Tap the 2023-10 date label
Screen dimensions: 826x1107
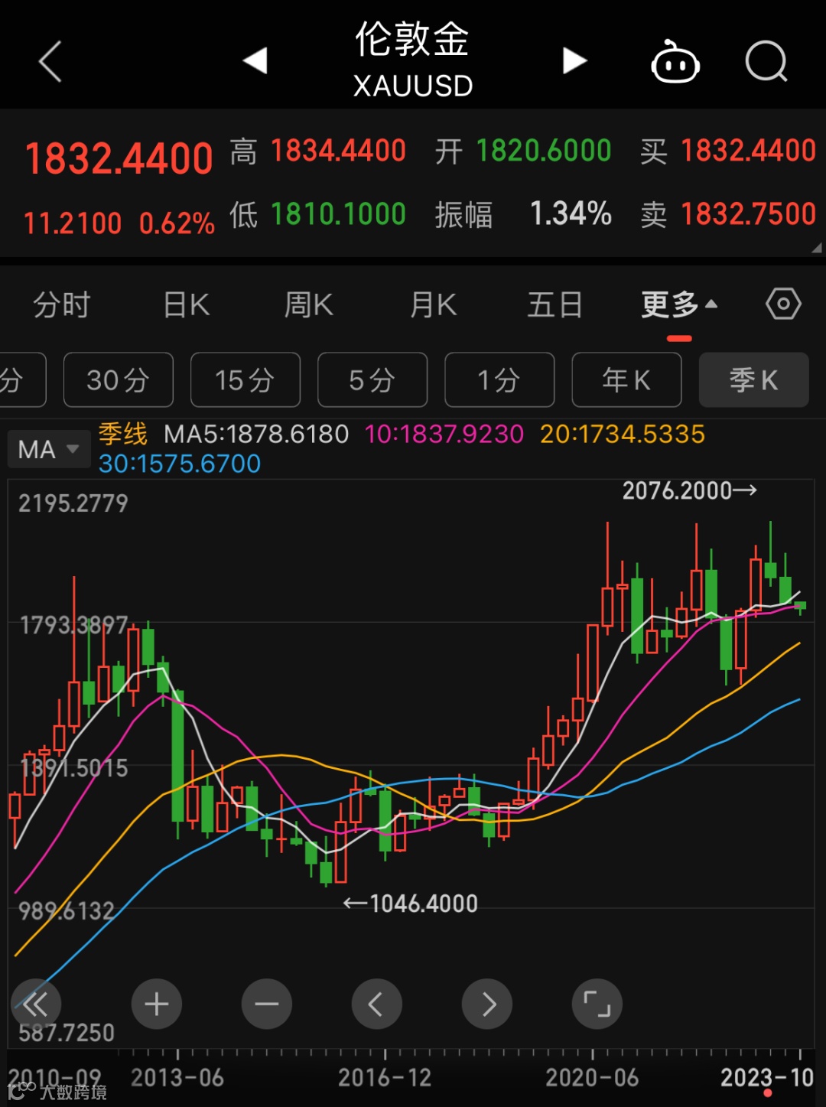coord(767,1078)
